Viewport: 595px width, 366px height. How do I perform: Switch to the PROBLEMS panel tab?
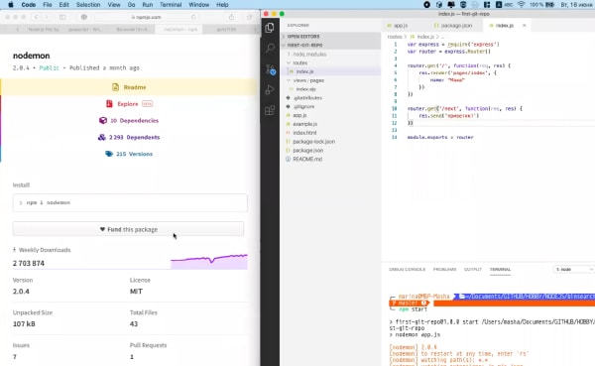[x=444, y=269]
